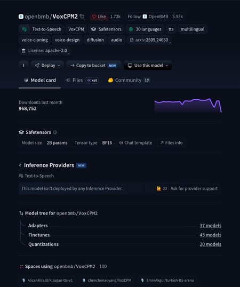Click the Text-to-Speech task tag icon
This screenshot has height=287, width=240.
pos(25,29)
